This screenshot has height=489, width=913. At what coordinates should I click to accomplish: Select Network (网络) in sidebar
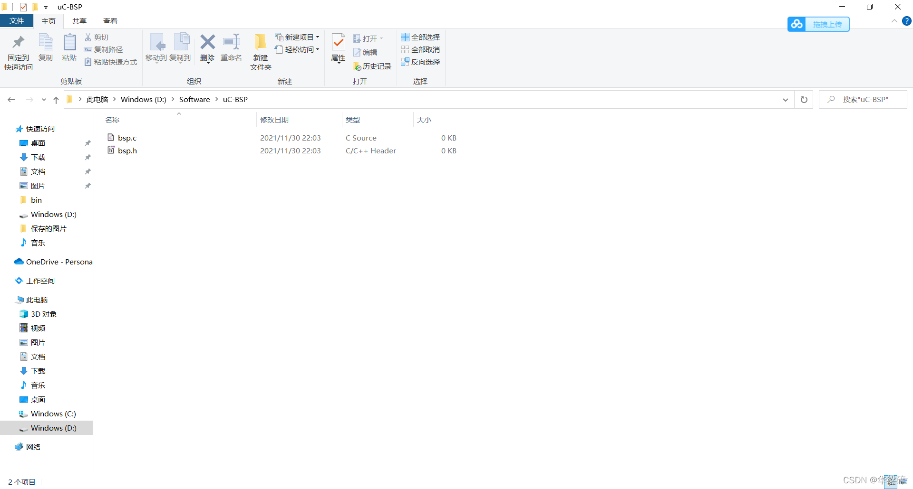pyautogui.click(x=33, y=447)
